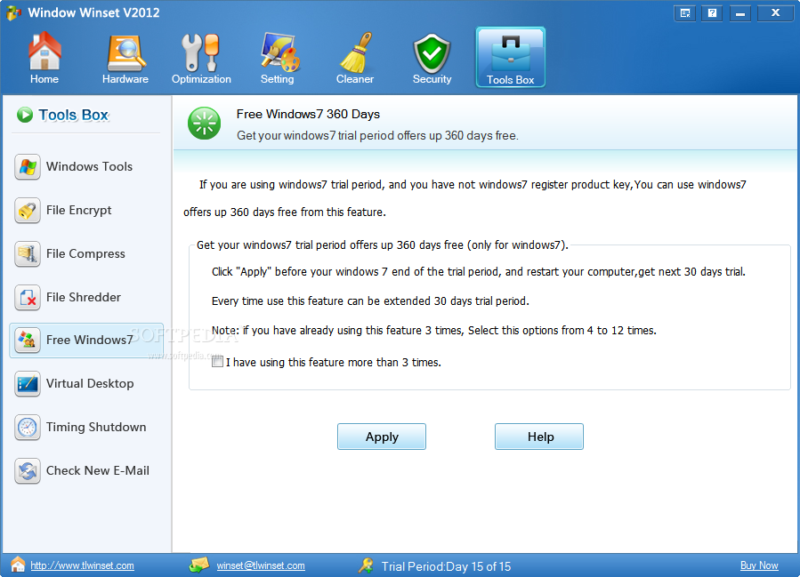800x577 pixels.
Task: Close the Window Winset window
Action: tap(775, 13)
